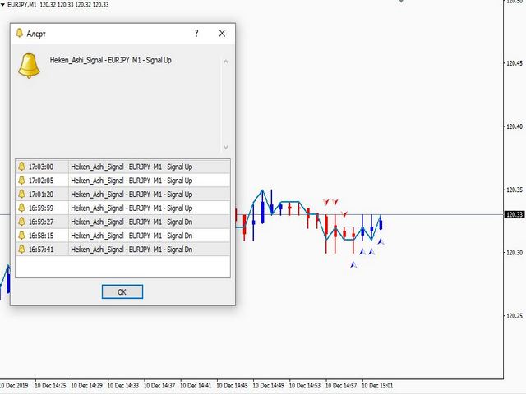Click the bell icon in the 16:58:15 row
The height and width of the screenshot is (394, 526).
[x=22, y=236]
